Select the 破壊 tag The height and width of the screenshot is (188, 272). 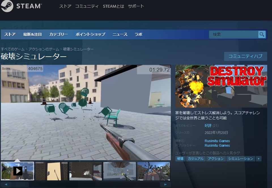tap(180, 159)
